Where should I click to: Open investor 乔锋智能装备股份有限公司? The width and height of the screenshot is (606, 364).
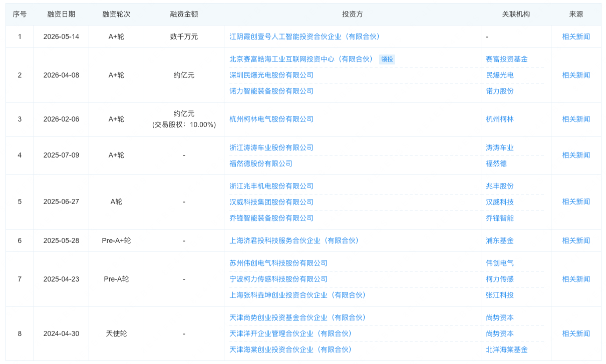271,218
